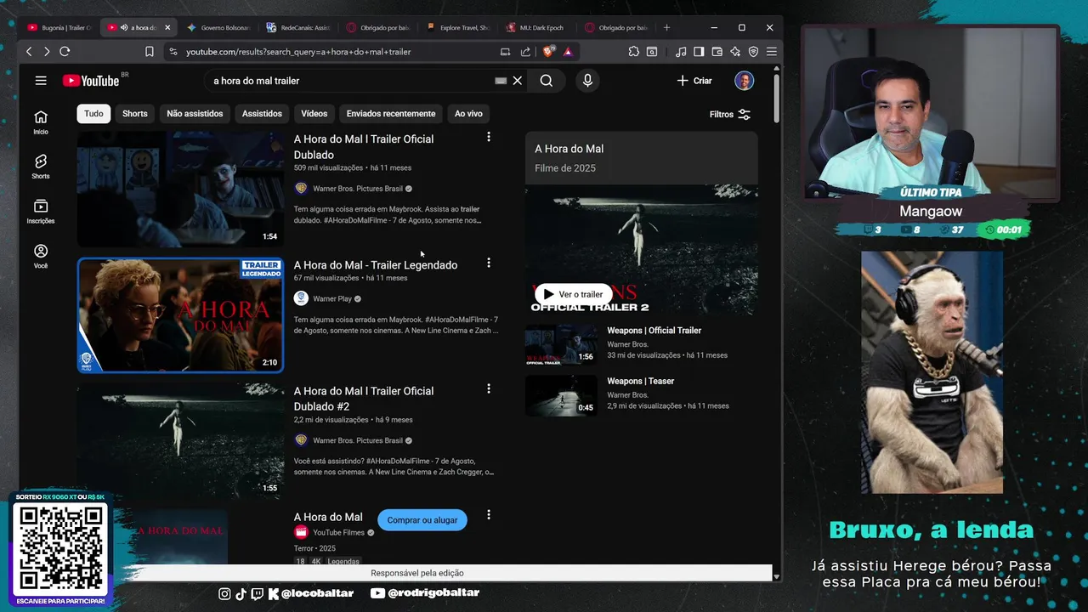Open site information icon in address bar

(173, 52)
